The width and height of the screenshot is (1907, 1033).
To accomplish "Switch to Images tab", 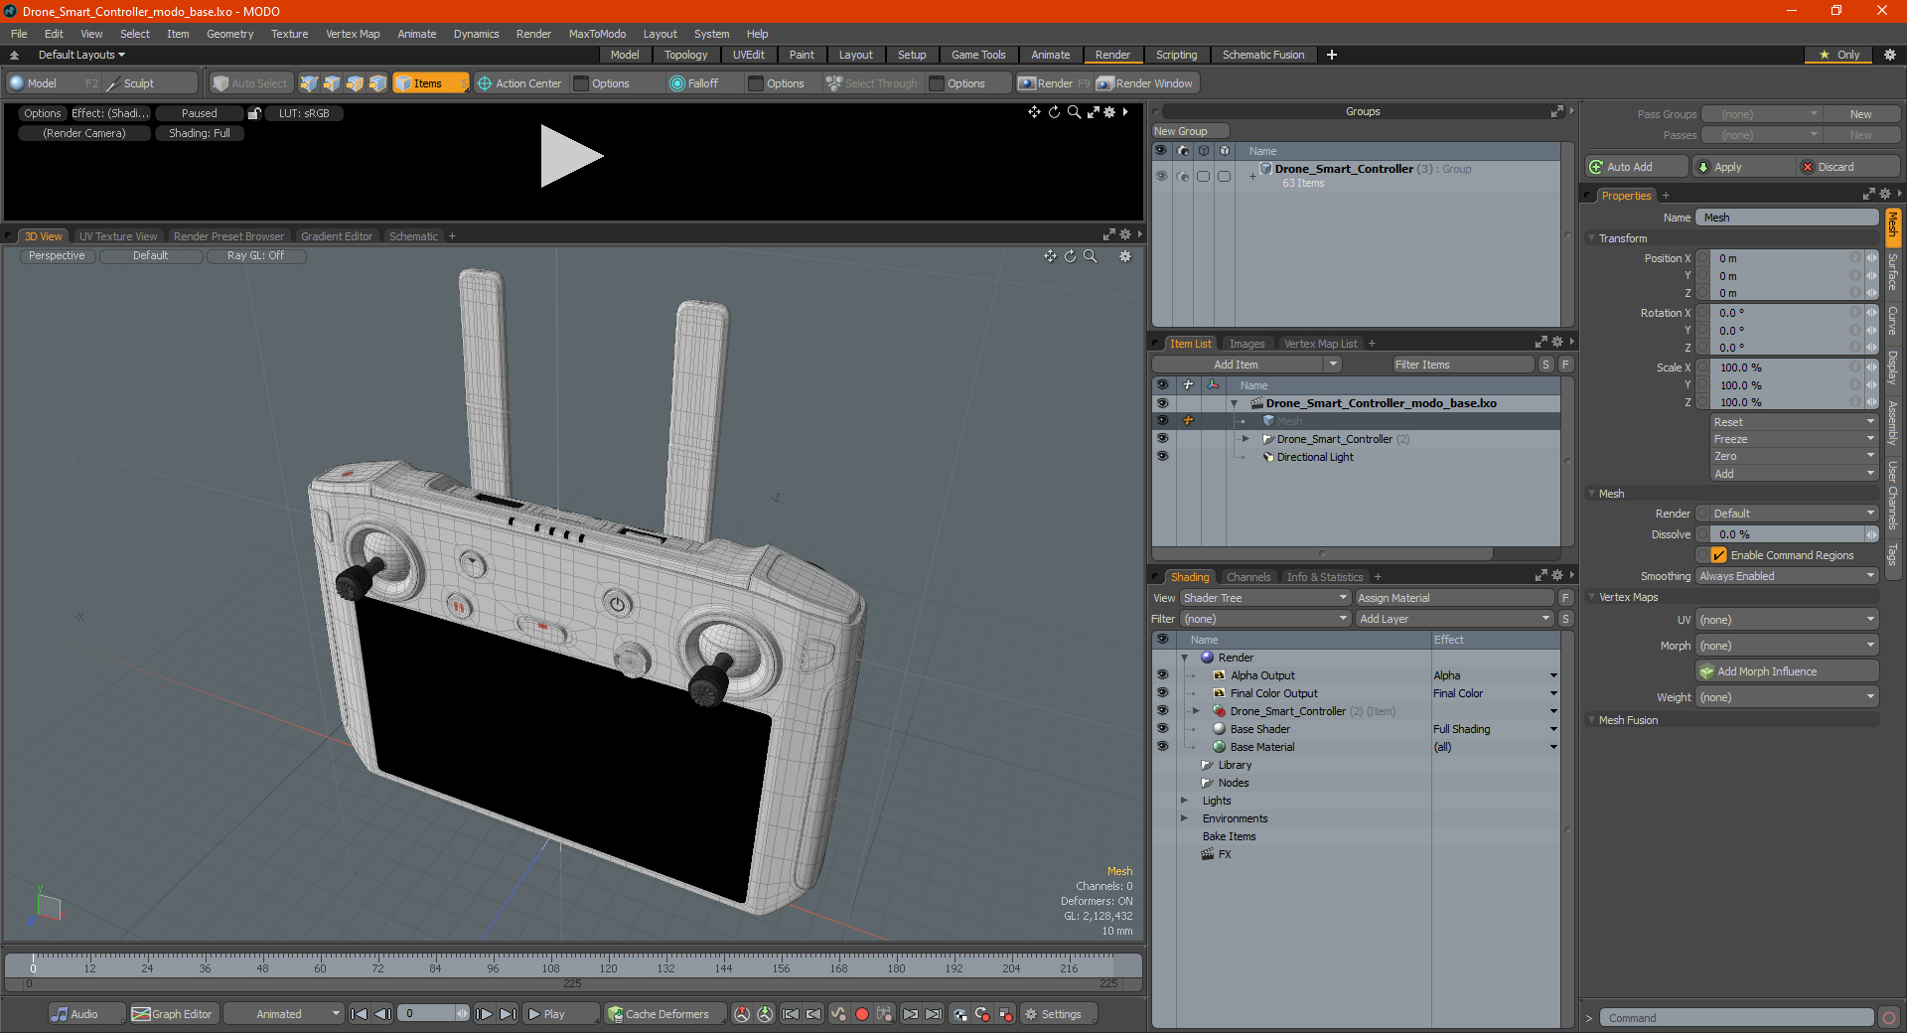I will click(1247, 344).
